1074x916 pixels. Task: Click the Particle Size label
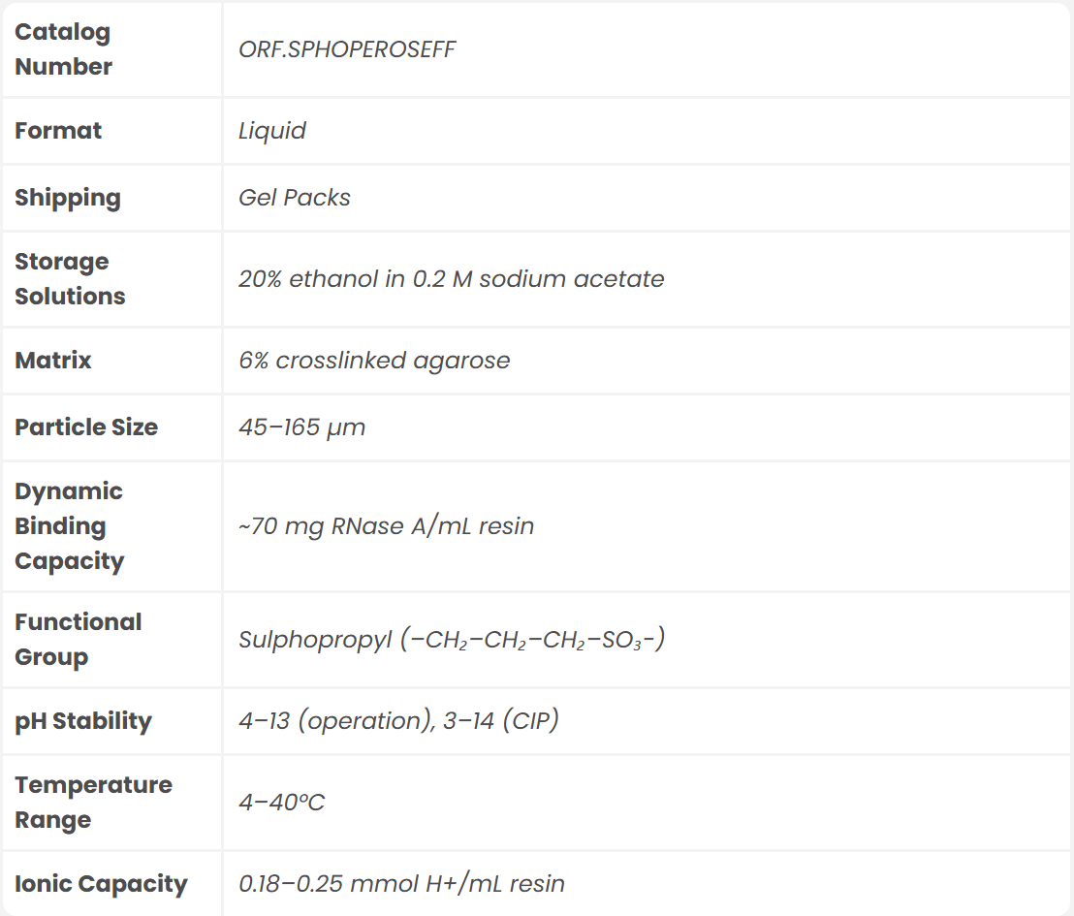pyautogui.click(x=86, y=427)
